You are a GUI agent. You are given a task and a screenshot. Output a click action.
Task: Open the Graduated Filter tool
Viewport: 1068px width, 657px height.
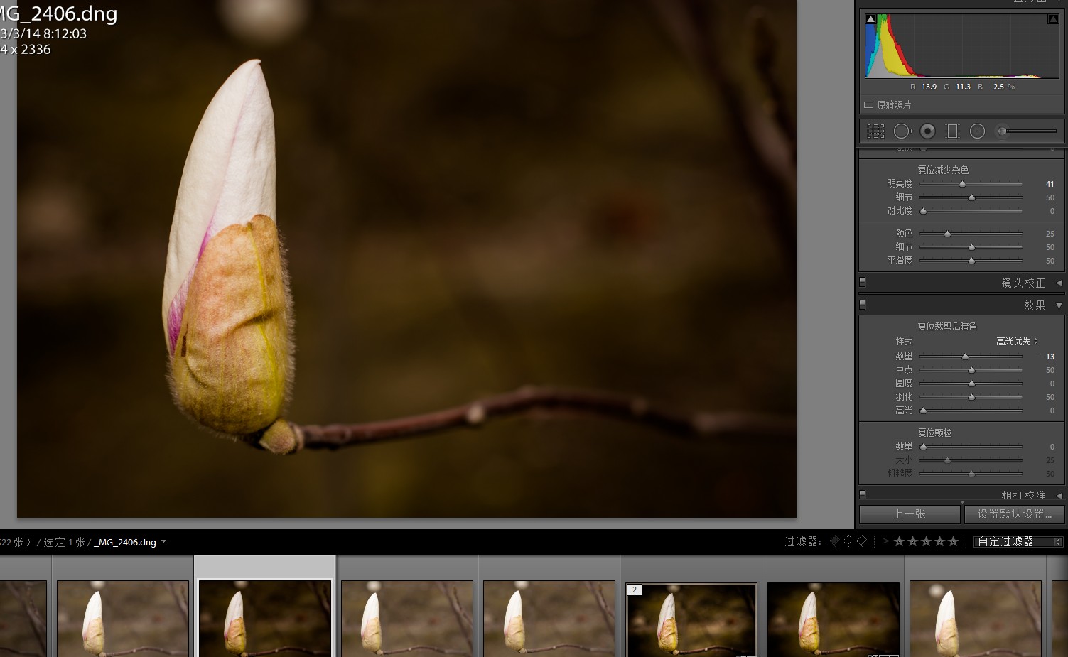[952, 131]
